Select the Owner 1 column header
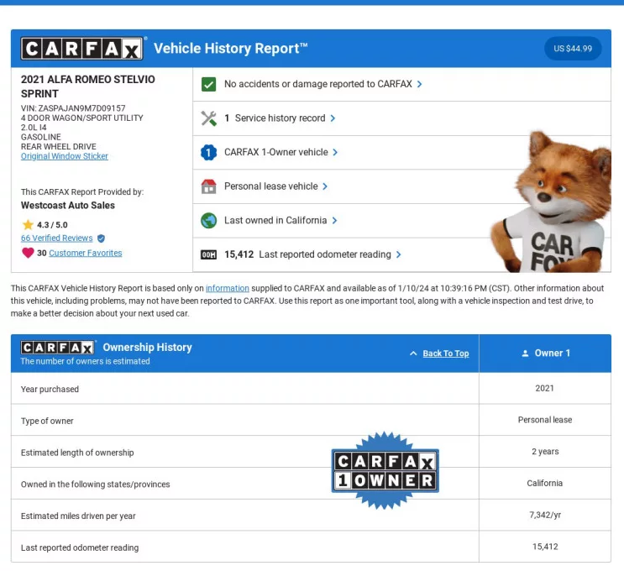This screenshot has width=624, height=571. pyautogui.click(x=545, y=354)
